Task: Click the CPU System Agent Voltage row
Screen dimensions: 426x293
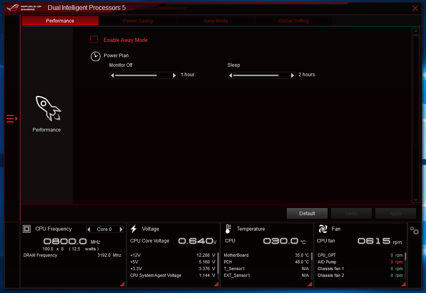Action: [x=173, y=275]
